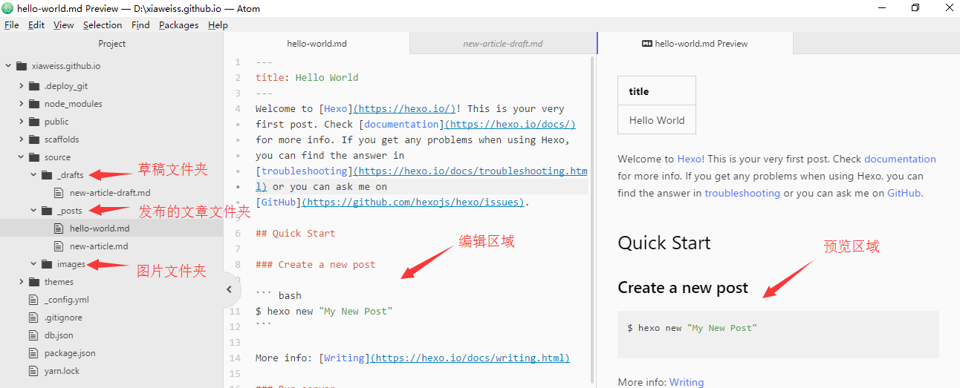Expand the themes folder
This screenshot has width=960, height=388.
[22, 282]
